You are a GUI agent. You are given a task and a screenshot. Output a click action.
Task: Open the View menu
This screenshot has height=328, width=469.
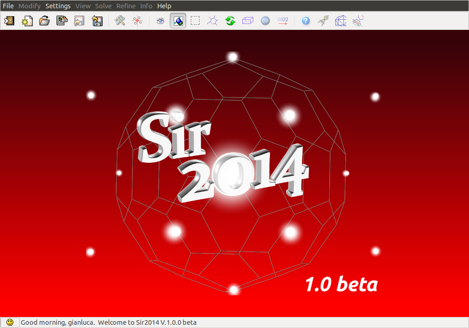pyautogui.click(x=83, y=6)
